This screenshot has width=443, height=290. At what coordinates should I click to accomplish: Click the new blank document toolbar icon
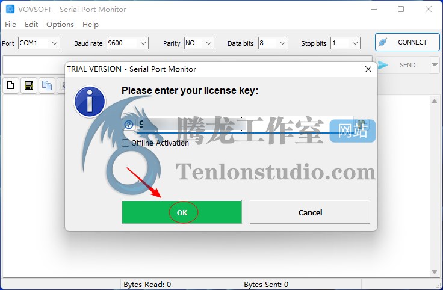pyautogui.click(x=11, y=85)
